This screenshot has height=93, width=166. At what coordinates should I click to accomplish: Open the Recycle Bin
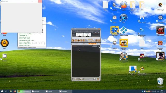[160, 81]
